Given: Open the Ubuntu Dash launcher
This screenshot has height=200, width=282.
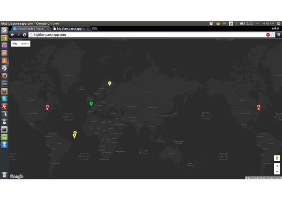Looking at the screenshot, I should (x=4, y=30).
